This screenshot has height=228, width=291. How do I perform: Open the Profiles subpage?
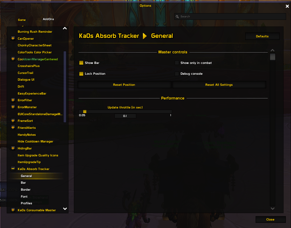(26, 203)
